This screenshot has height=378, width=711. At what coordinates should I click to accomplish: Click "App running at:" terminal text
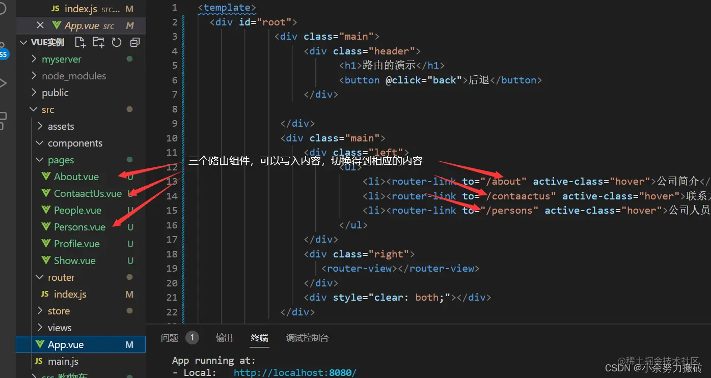pos(213,360)
